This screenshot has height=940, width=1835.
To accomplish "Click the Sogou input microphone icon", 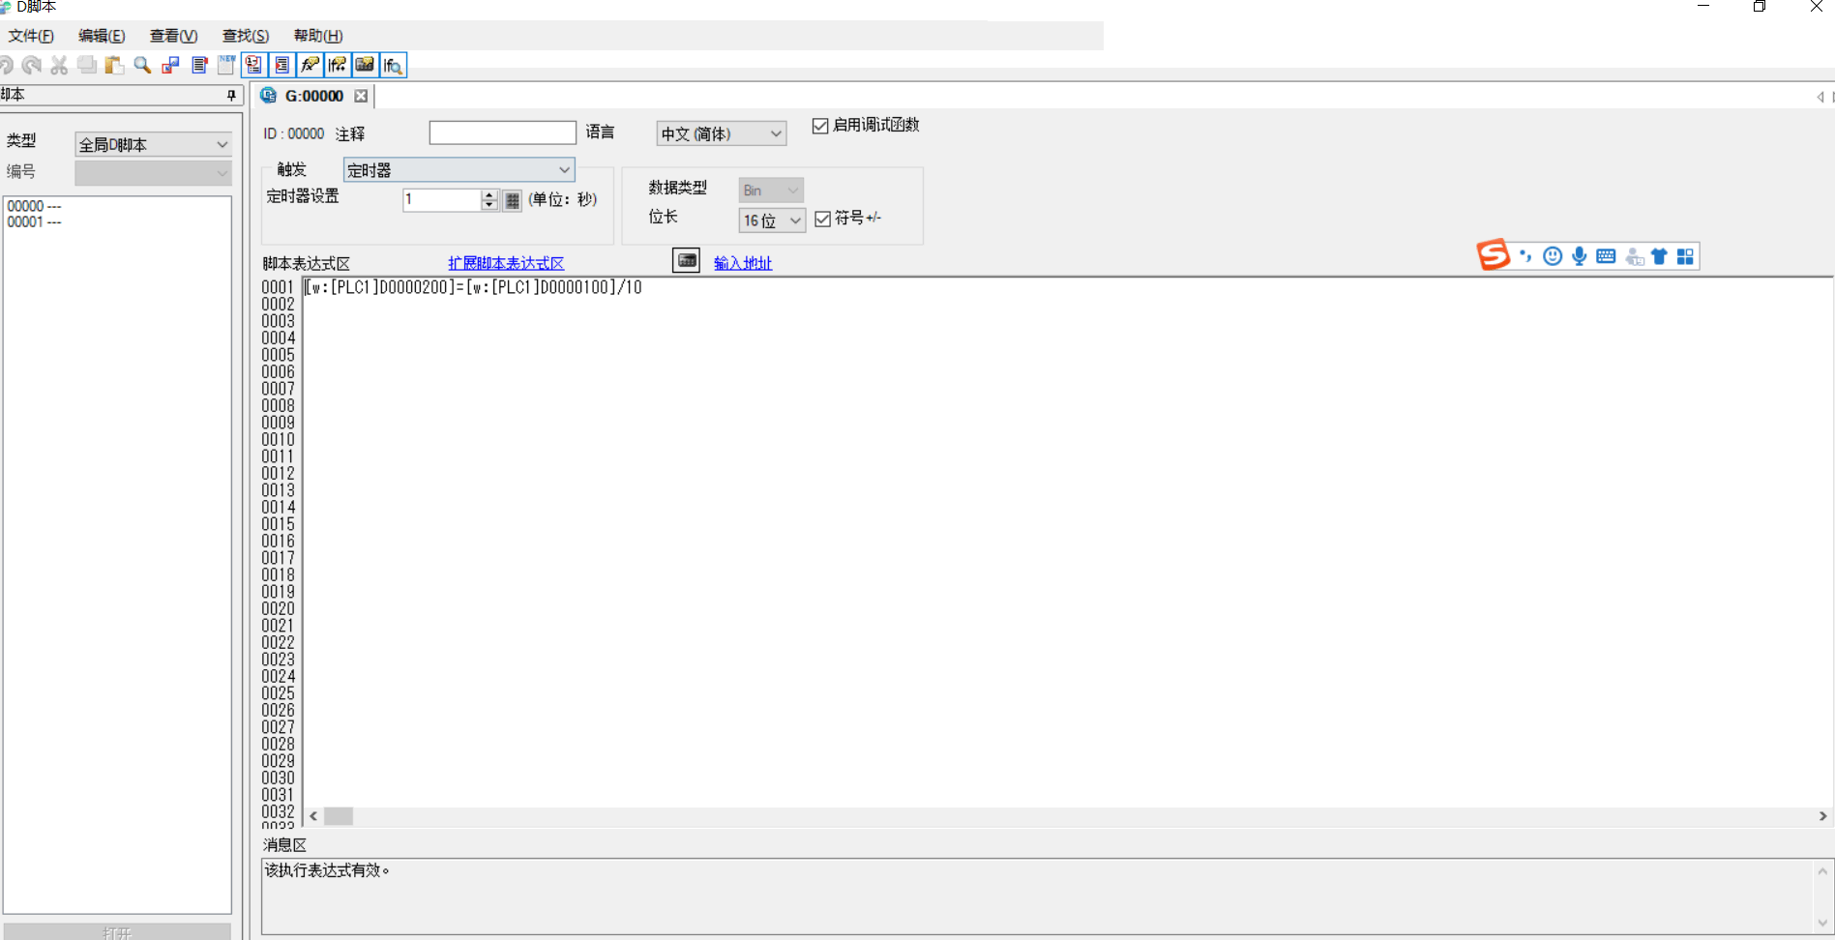I will (1579, 256).
